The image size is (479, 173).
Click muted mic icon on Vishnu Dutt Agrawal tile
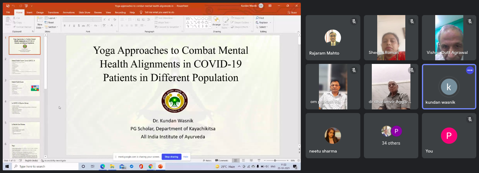click(470, 21)
